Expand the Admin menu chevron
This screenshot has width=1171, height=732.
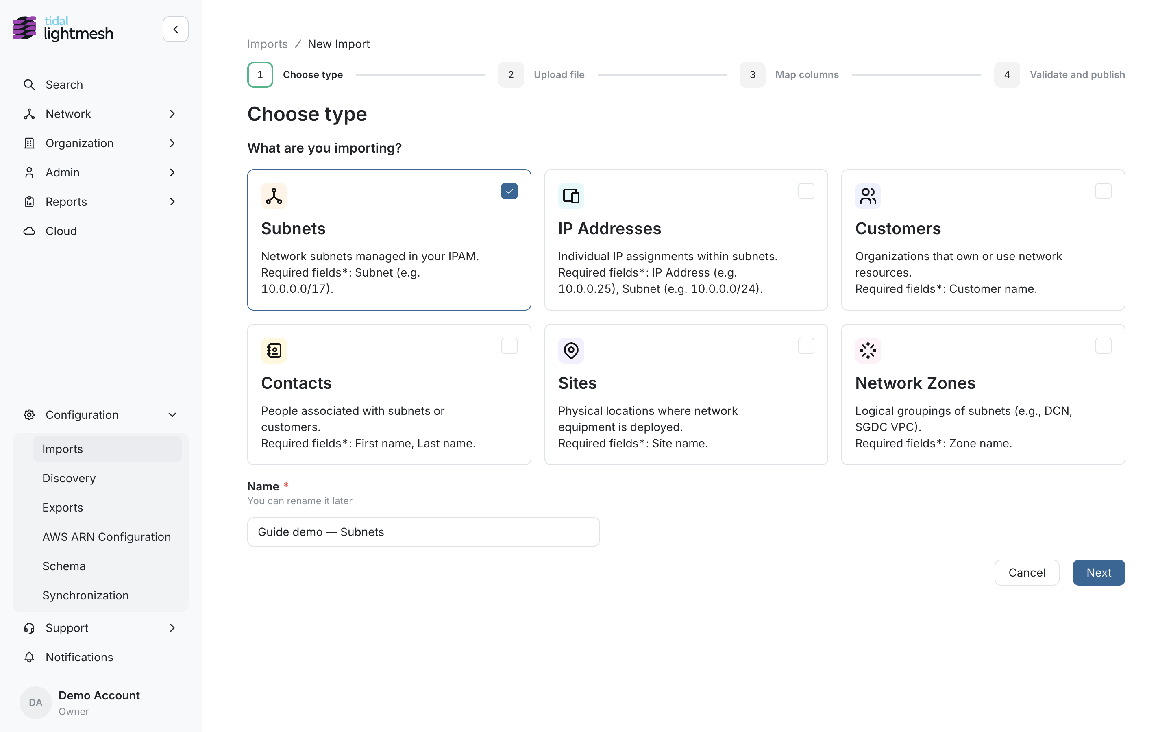pos(172,172)
